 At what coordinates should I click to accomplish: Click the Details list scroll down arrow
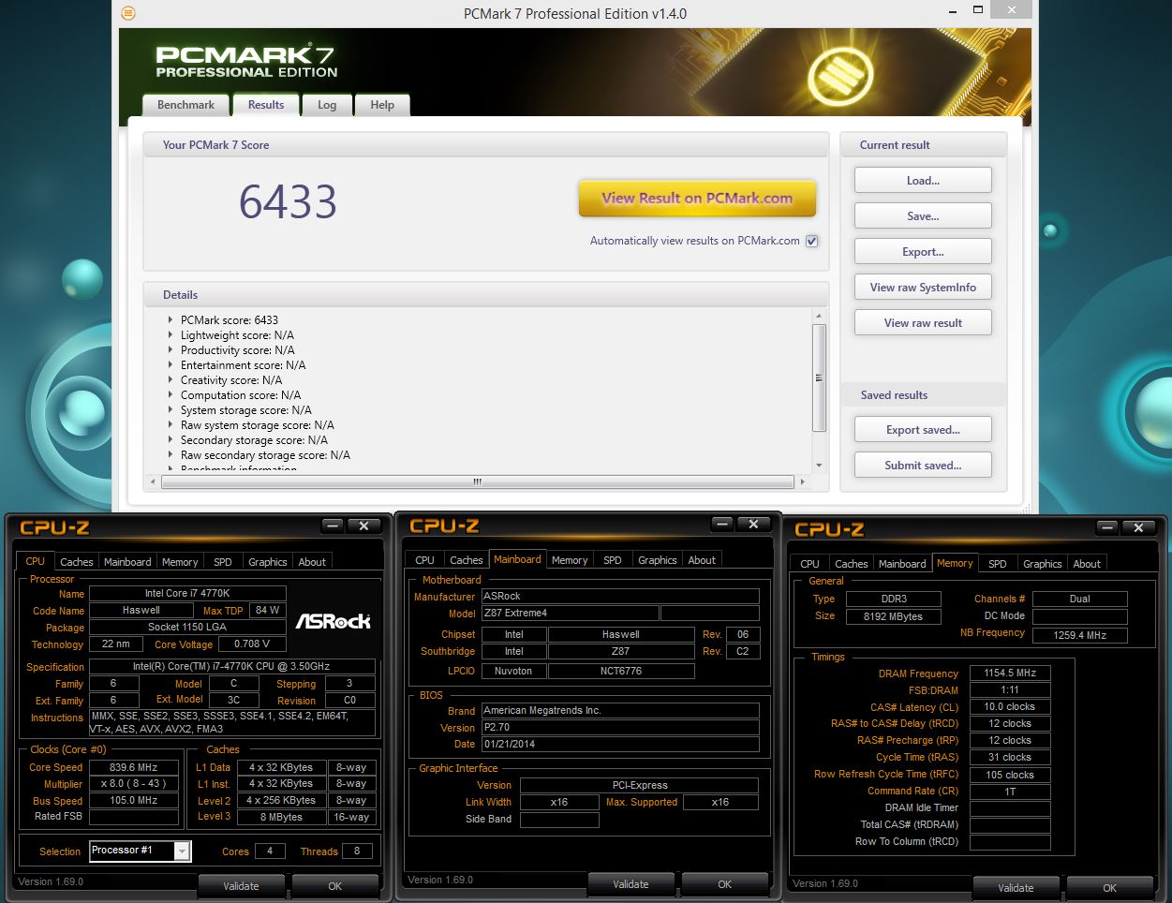(x=819, y=466)
